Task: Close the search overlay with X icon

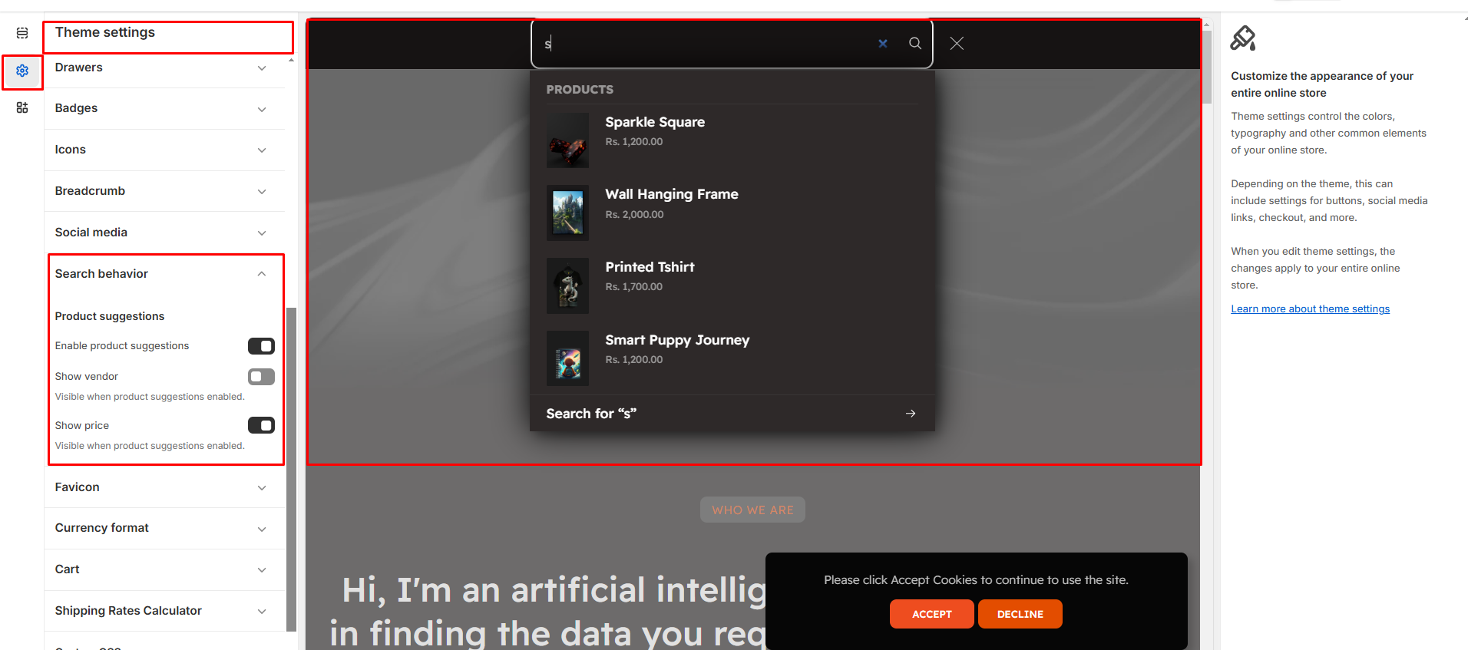Action: tap(957, 44)
